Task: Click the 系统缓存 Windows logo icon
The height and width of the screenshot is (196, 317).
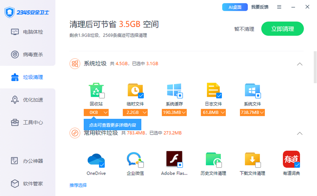Action: click(x=174, y=90)
